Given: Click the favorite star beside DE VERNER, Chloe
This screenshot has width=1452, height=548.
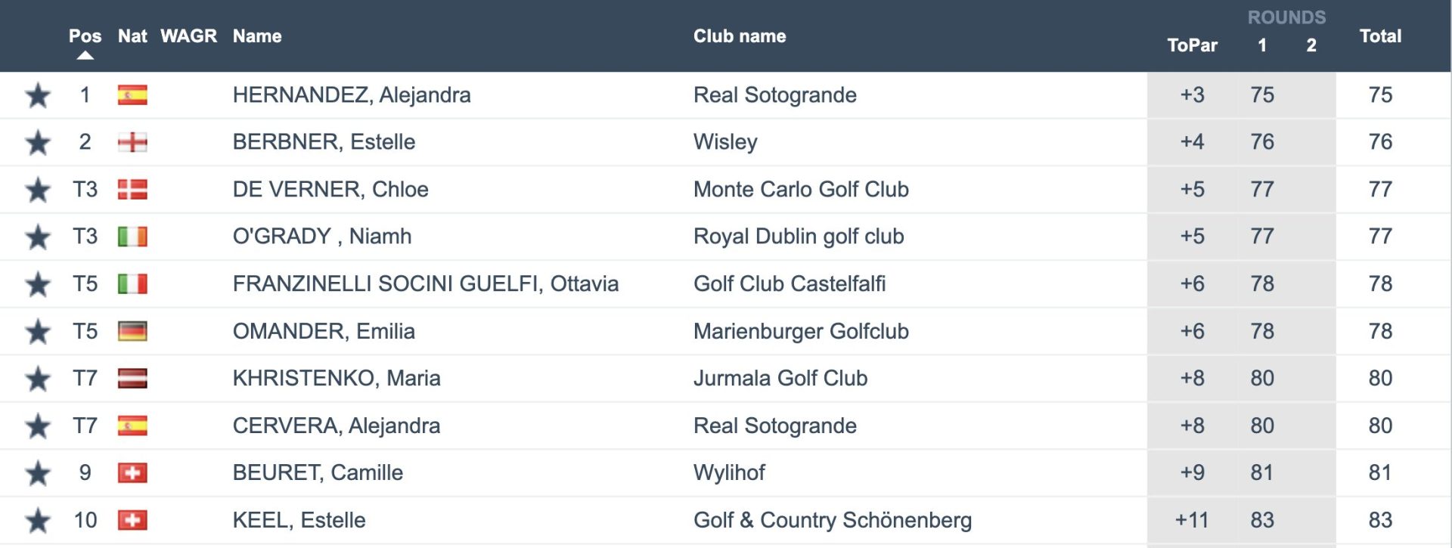Looking at the screenshot, I should tap(38, 190).
